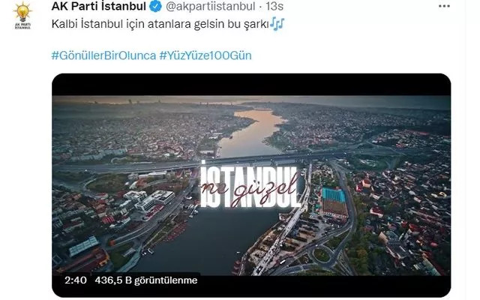Screen dimensions: 480x300
Task: Open the AK Parti İstanbul profile avatar
Action: point(22,16)
